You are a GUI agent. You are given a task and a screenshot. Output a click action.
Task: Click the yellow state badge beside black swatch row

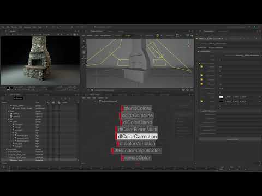pos(201,101)
